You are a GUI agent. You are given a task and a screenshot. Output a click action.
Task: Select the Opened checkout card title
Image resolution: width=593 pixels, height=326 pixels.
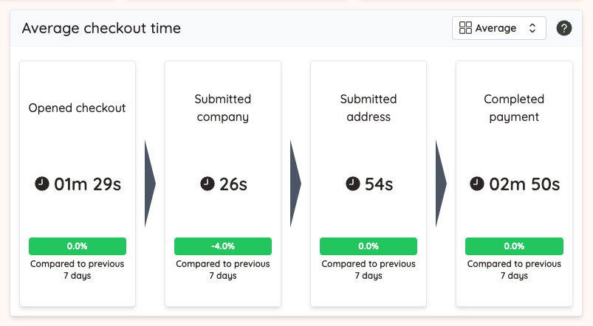coord(77,108)
